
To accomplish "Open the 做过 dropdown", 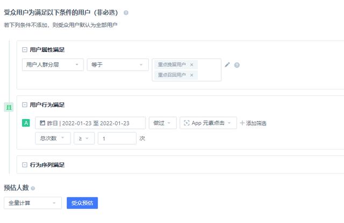I will point(163,123).
